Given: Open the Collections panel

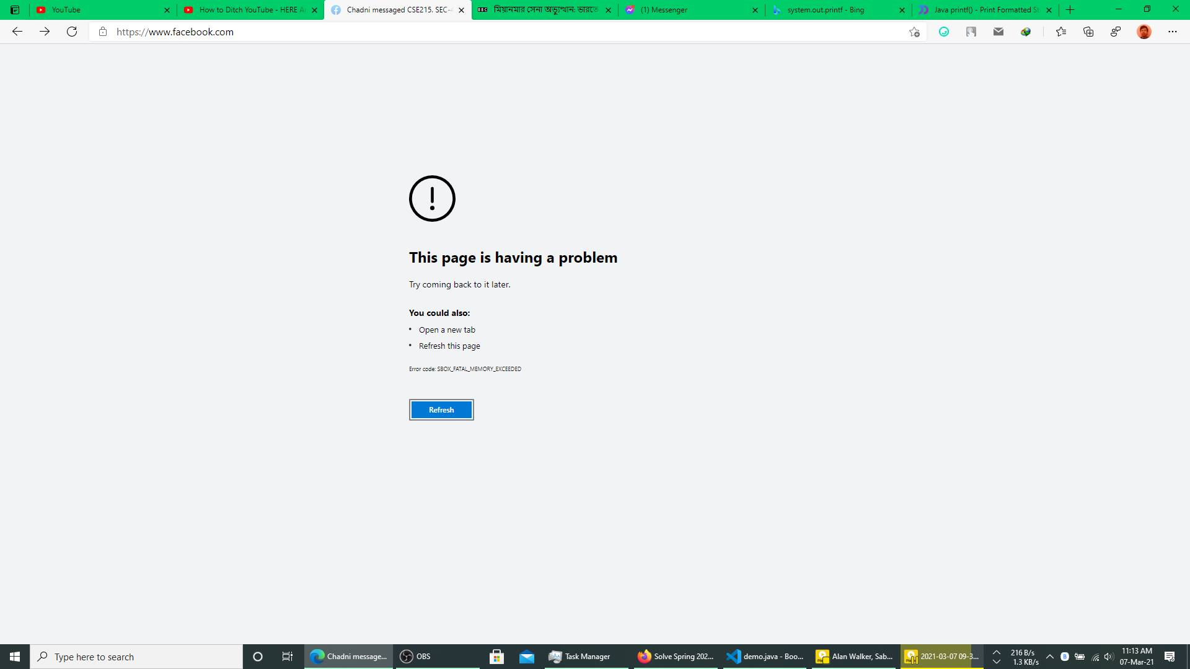Looking at the screenshot, I should click(x=1088, y=32).
